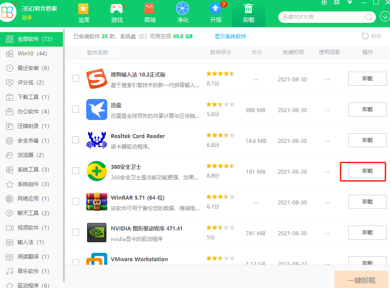The image size is (390, 288).
Task: Click the VMware Workstation app icon
Action: [x=97, y=259]
